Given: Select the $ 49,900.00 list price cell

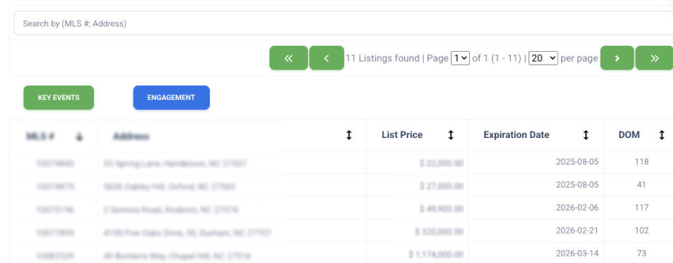Looking at the screenshot, I should click(x=417, y=208).
